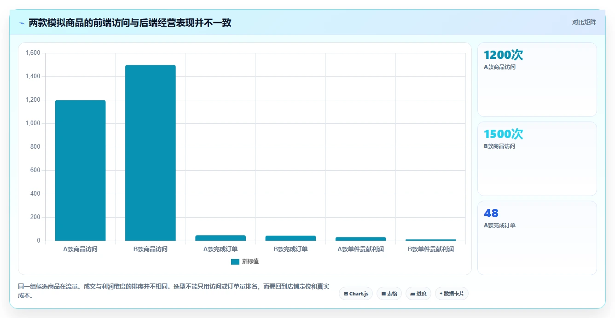Click the x-axis label A款完成订单

(x=220, y=249)
